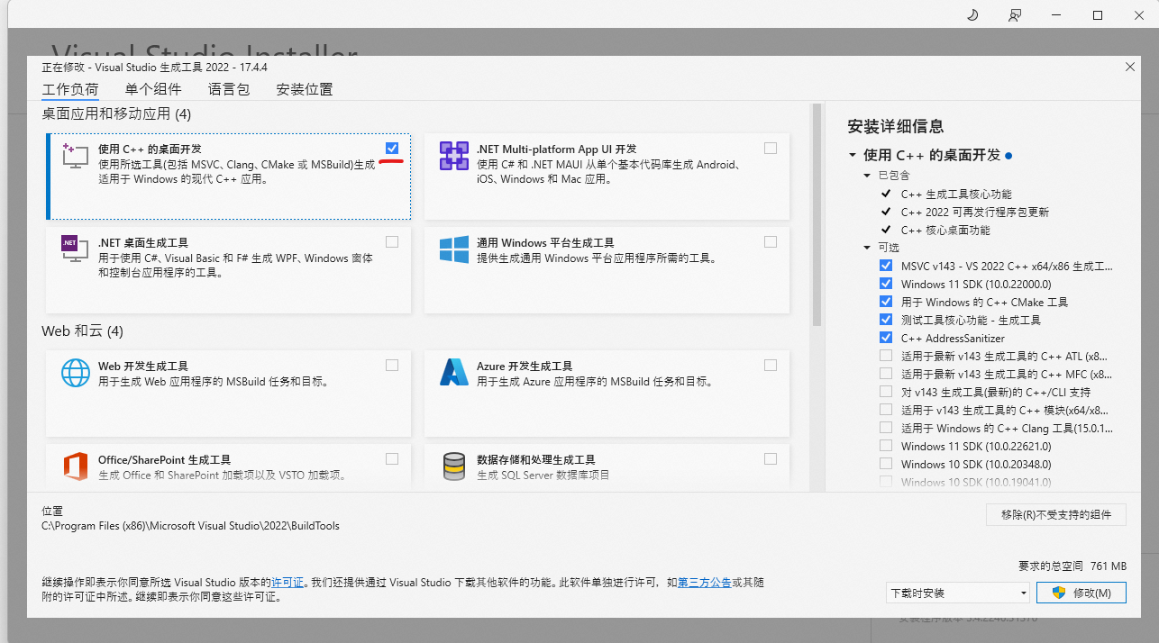The height and width of the screenshot is (643, 1159).
Task: Collapse the 已包含 included components section
Action: pyautogui.click(x=867, y=176)
